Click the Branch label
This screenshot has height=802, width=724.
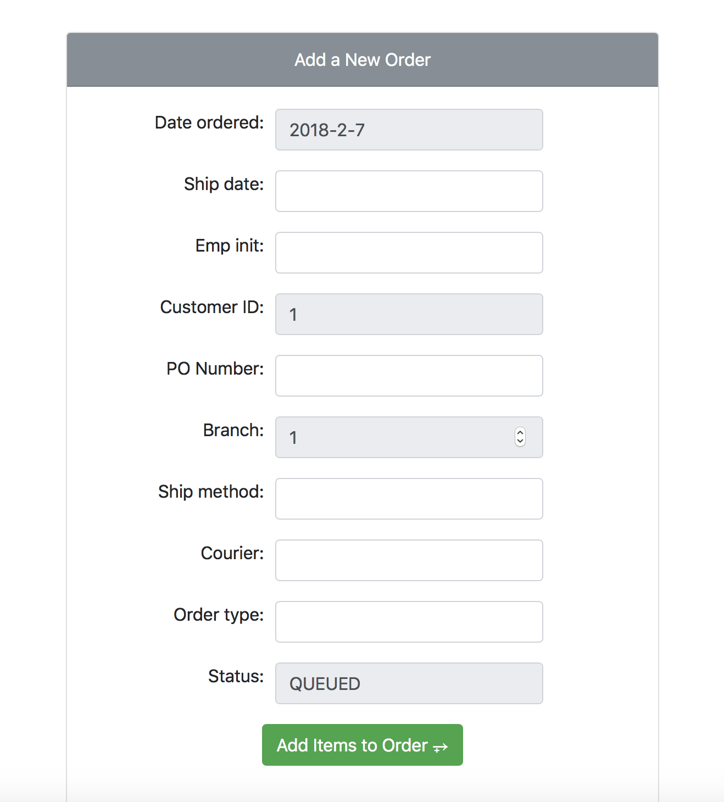[233, 430]
